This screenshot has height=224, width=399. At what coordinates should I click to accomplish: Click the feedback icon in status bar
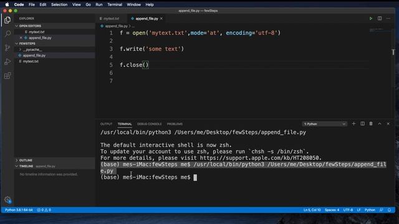381,210
